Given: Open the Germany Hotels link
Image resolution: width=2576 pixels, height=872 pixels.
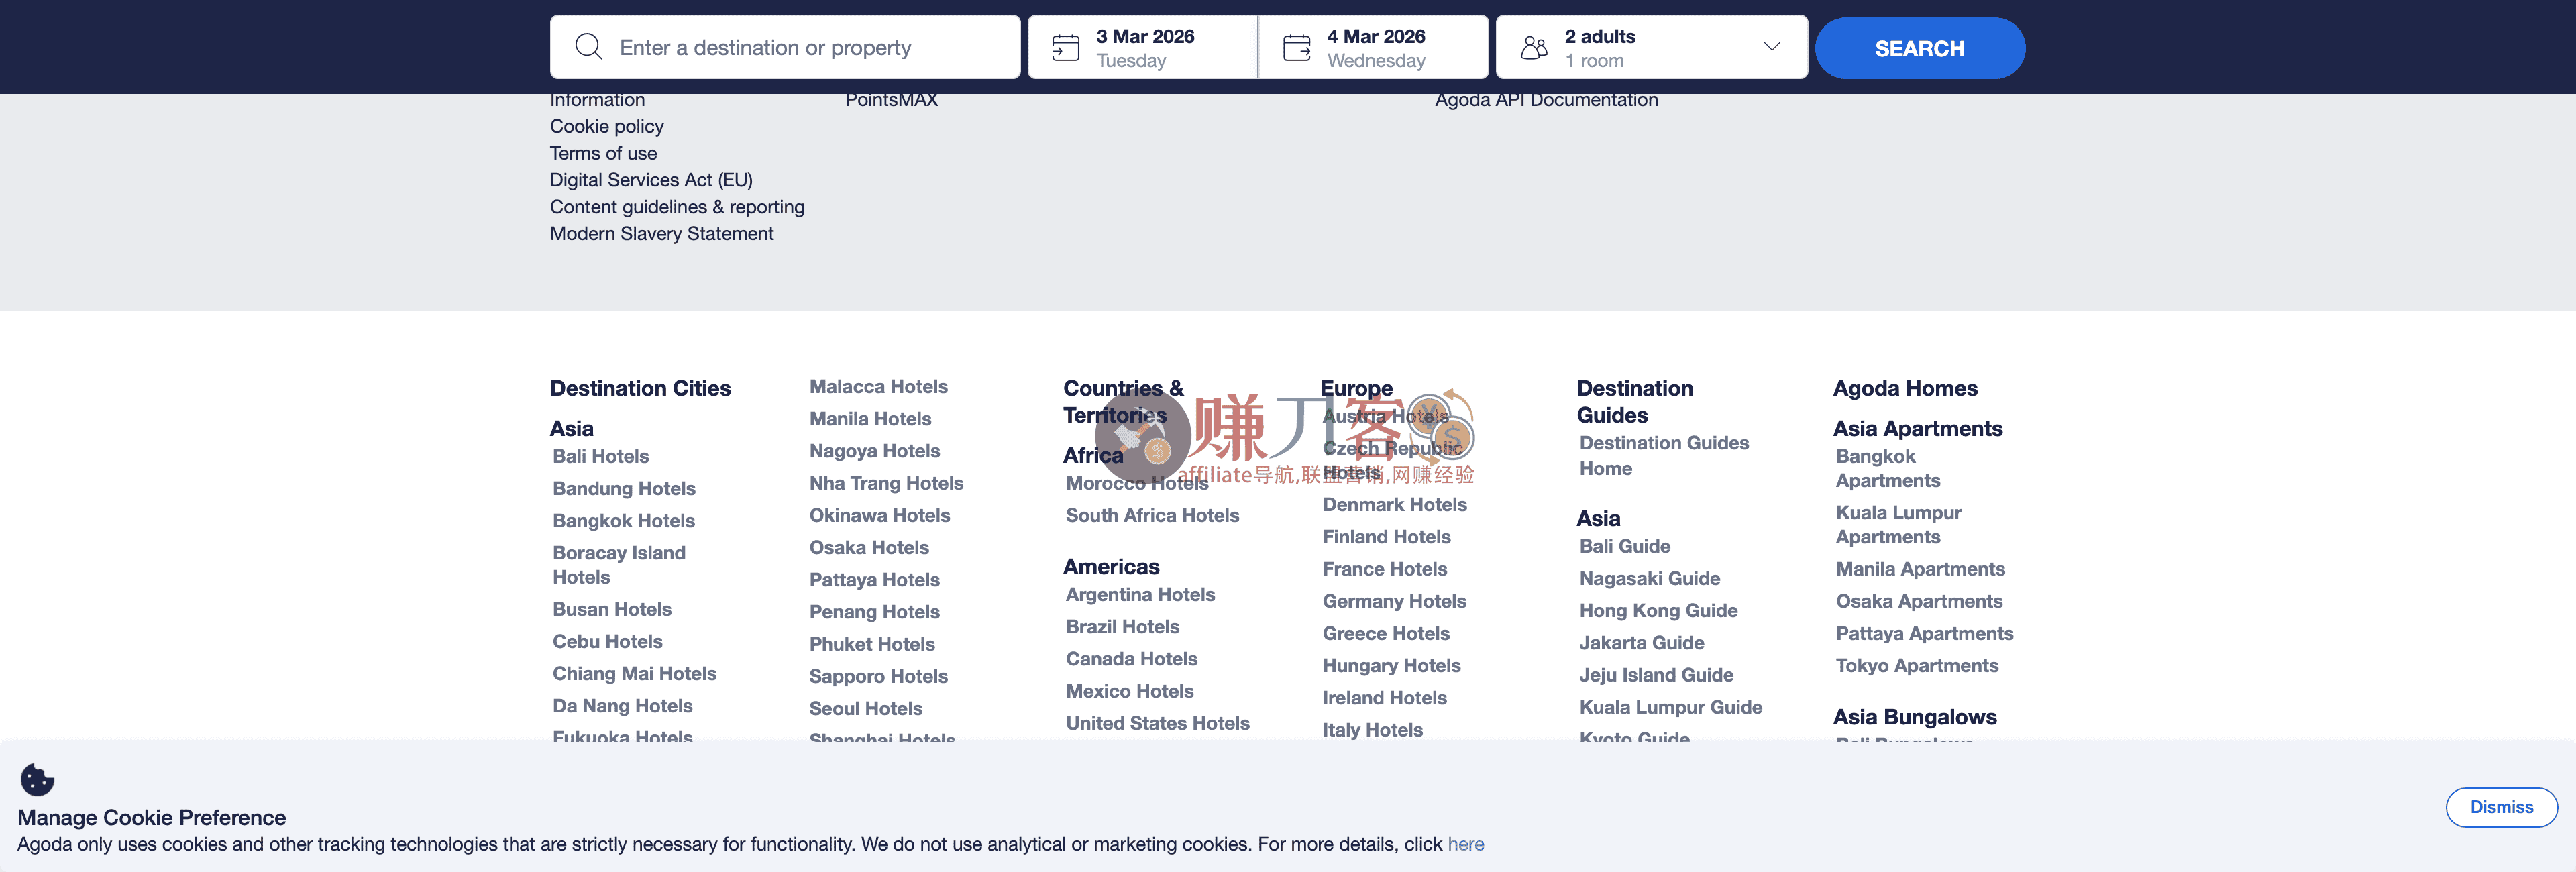Looking at the screenshot, I should tap(1394, 601).
